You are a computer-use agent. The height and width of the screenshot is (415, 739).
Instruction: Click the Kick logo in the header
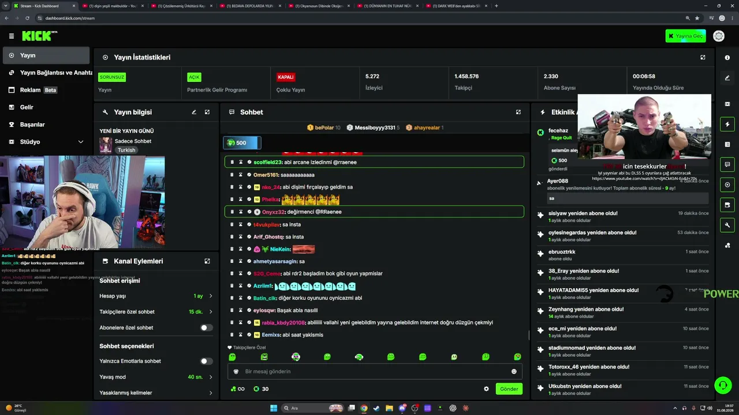39,36
